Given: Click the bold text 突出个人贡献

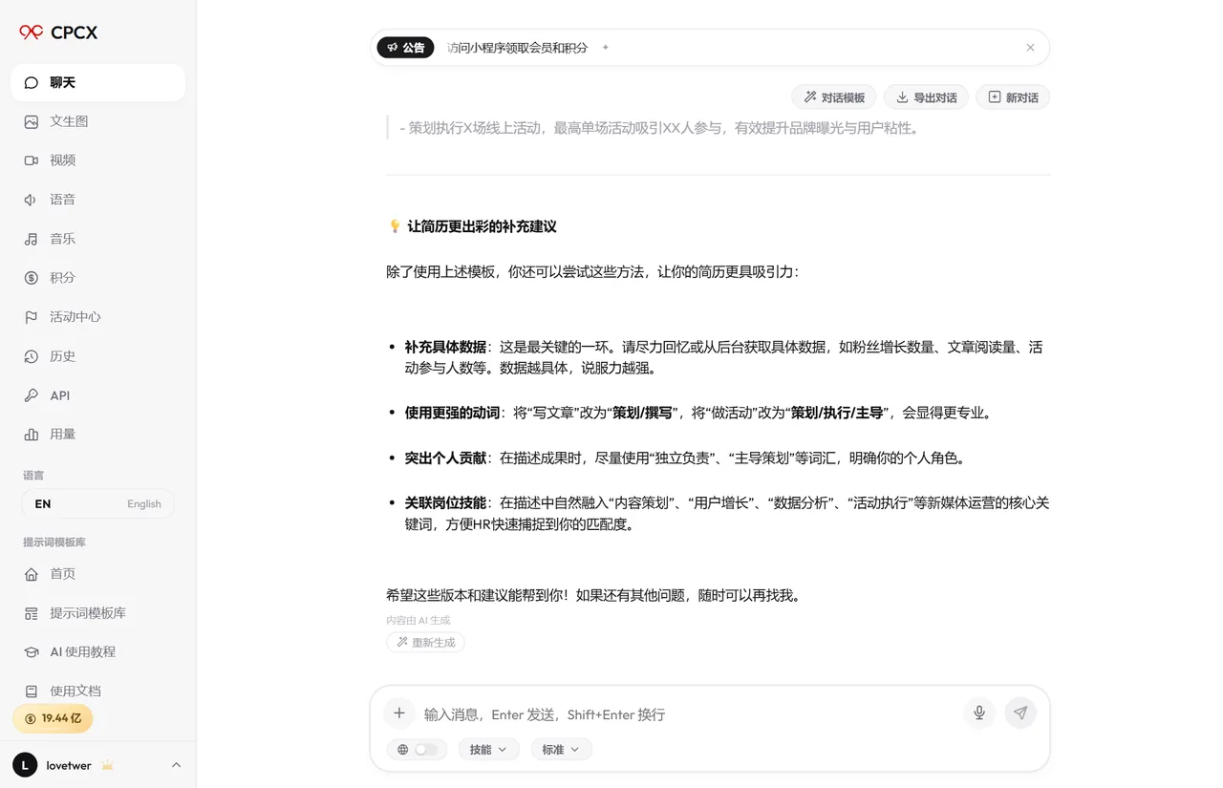Looking at the screenshot, I should click(x=445, y=458).
